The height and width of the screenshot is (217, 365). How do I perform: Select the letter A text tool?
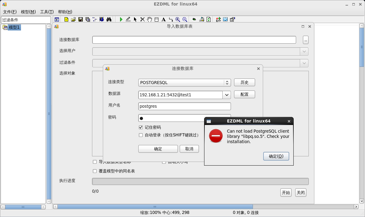coord(164,19)
